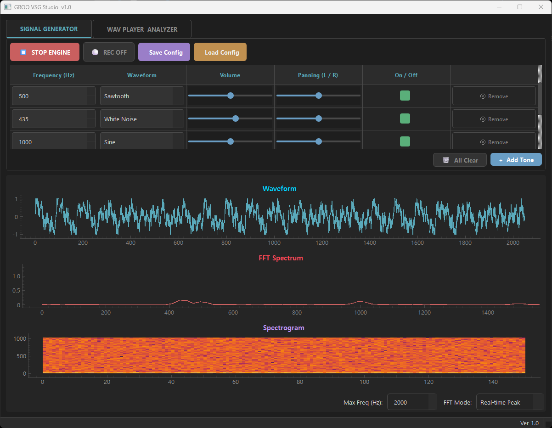Image resolution: width=552 pixels, height=428 pixels.
Task: Click the GROO VSG Studio title bar icon
Action: tap(7, 7)
